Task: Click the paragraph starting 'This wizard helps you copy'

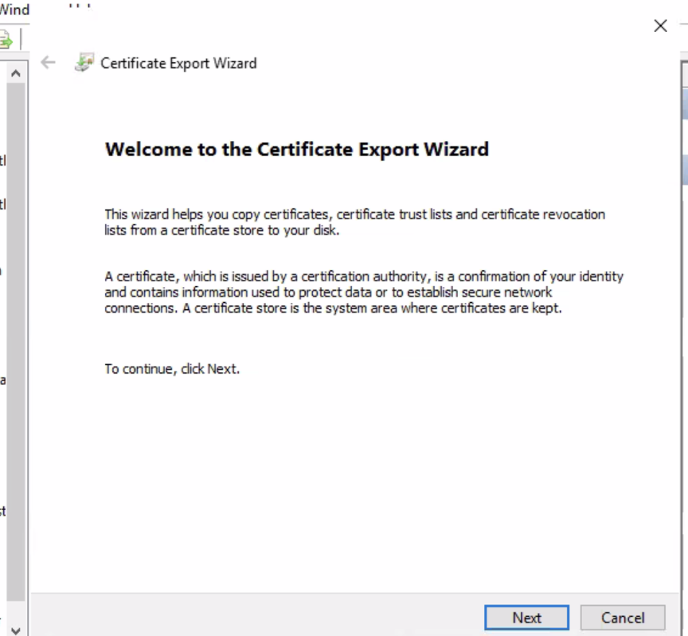Action: point(354,222)
